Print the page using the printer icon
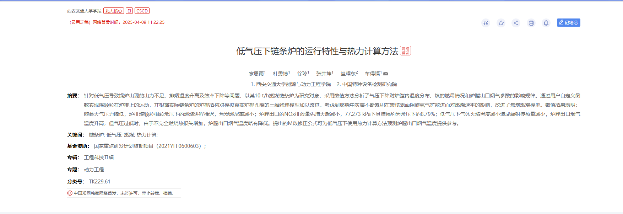The width and height of the screenshot is (623, 214). click(531, 23)
